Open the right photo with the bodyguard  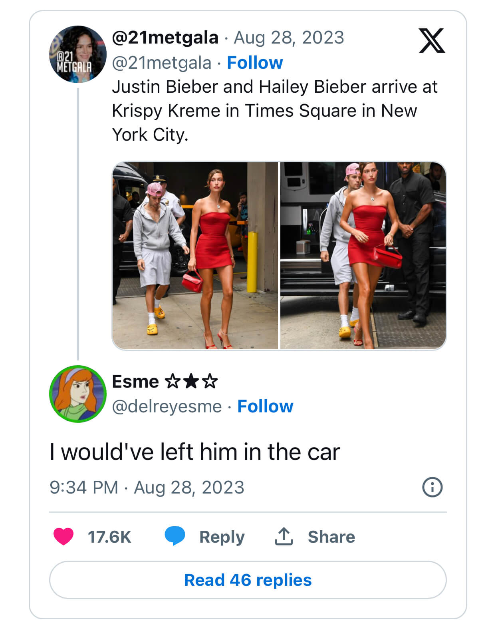click(x=363, y=256)
